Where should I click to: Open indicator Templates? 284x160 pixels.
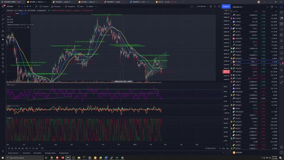(x=70, y=7)
